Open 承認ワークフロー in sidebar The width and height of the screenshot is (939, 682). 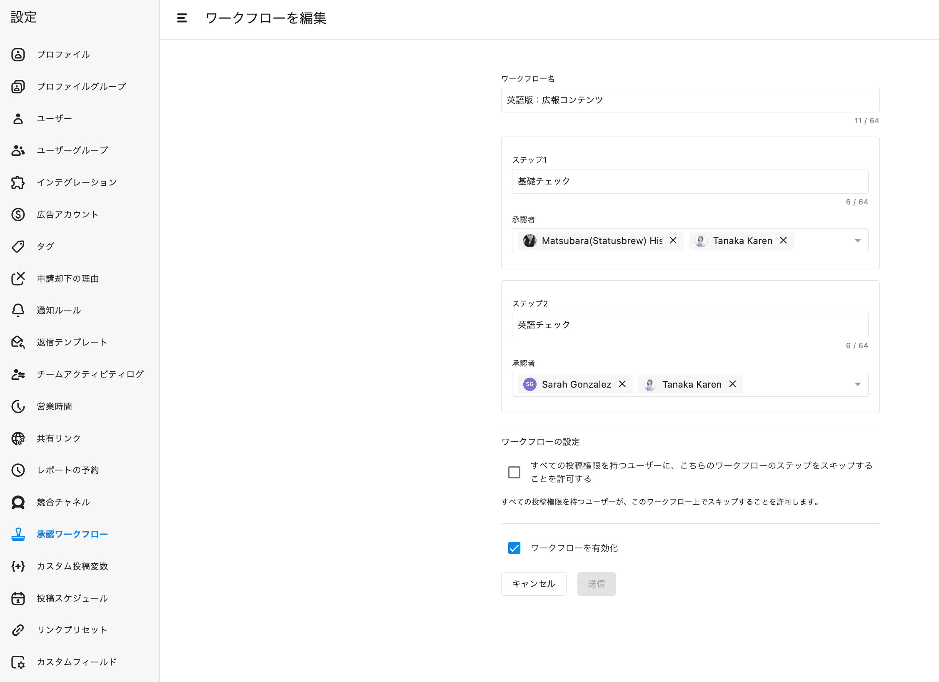tap(72, 534)
